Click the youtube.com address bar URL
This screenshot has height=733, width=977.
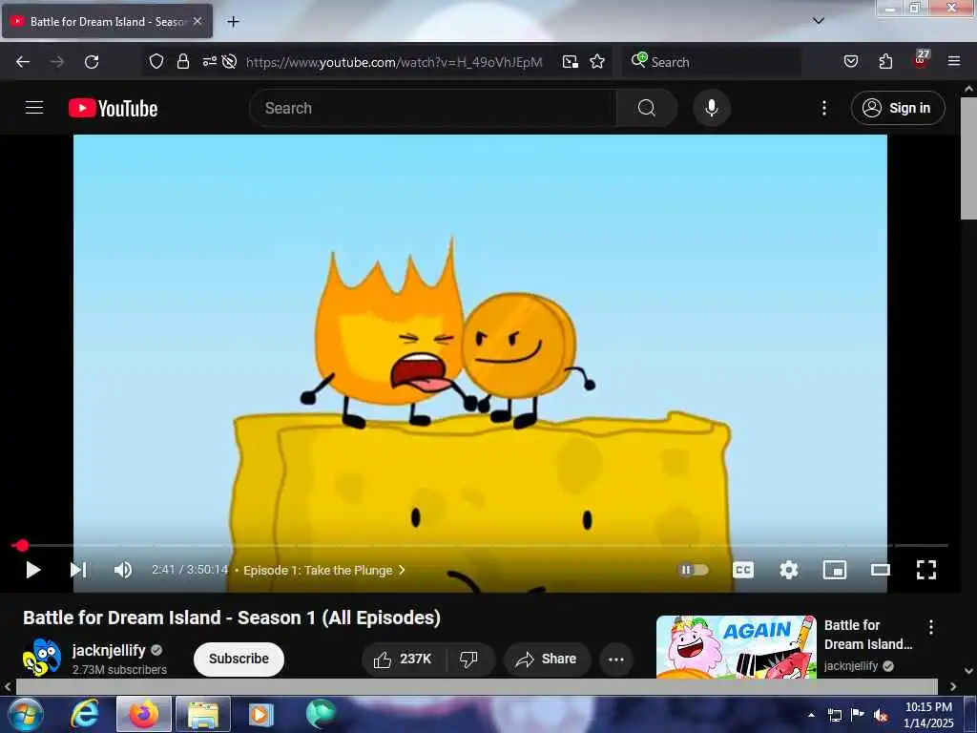pyautogui.click(x=394, y=62)
